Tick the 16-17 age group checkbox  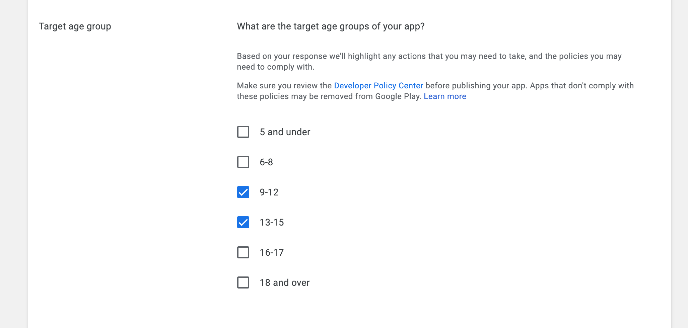tap(243, 252)
